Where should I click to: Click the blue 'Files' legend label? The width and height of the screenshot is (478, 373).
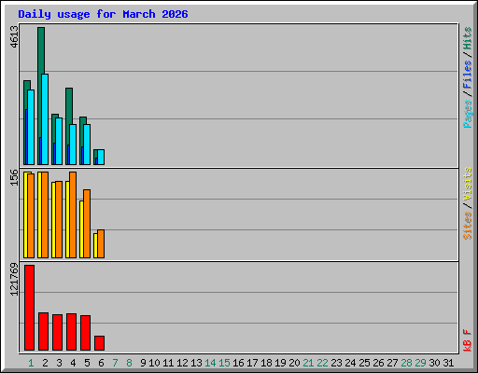pos(467,75)
